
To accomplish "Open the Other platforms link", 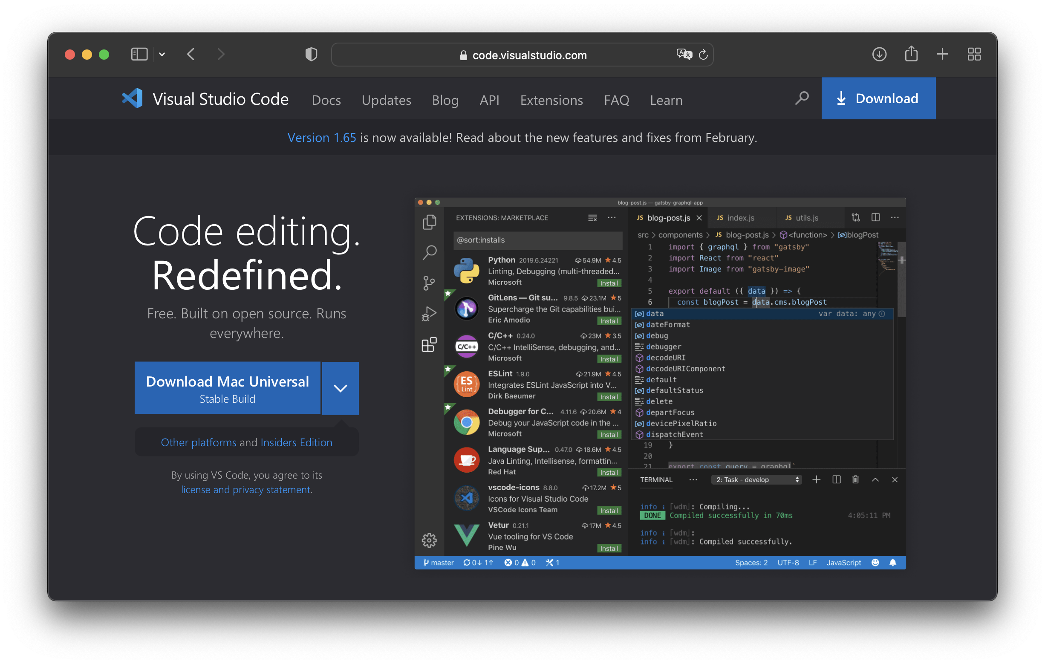I will pyautogui.click(x=198, y=442).
